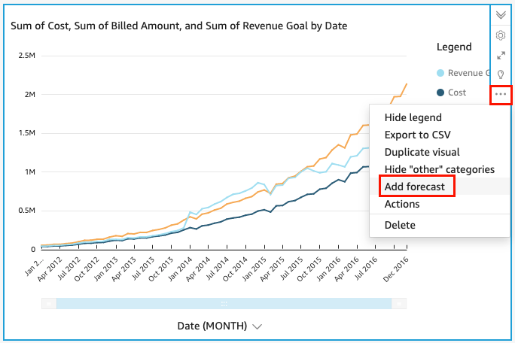The width and height of the screenshot is (515, 343).
Task: Open Actions from the context menu
Action: coord(402,204)
